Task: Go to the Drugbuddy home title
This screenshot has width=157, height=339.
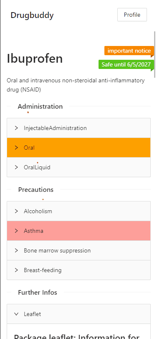Action: (32, 15)
